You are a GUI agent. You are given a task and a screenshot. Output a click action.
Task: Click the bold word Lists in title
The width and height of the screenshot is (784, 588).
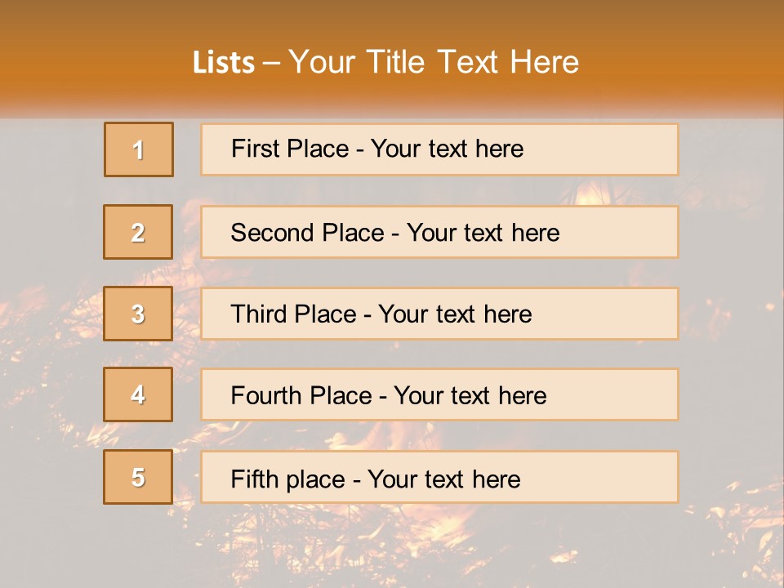[x=224, y=62]
